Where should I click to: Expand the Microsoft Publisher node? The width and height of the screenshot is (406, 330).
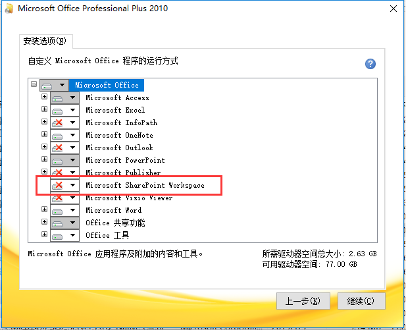coord(44,172)
